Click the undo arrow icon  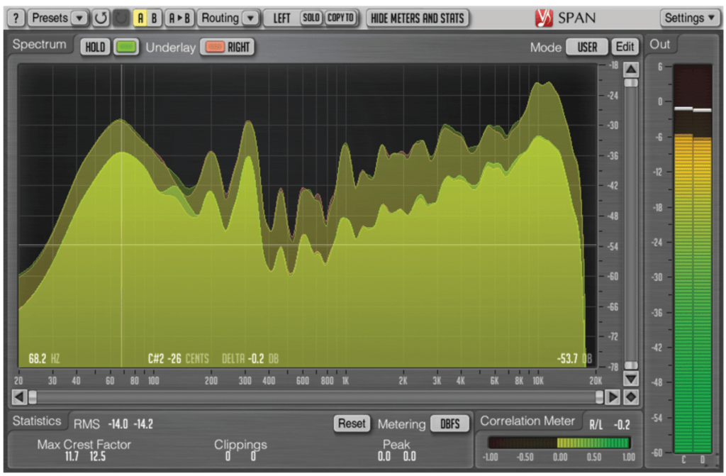pyautogui.click(x=101, y=18)
